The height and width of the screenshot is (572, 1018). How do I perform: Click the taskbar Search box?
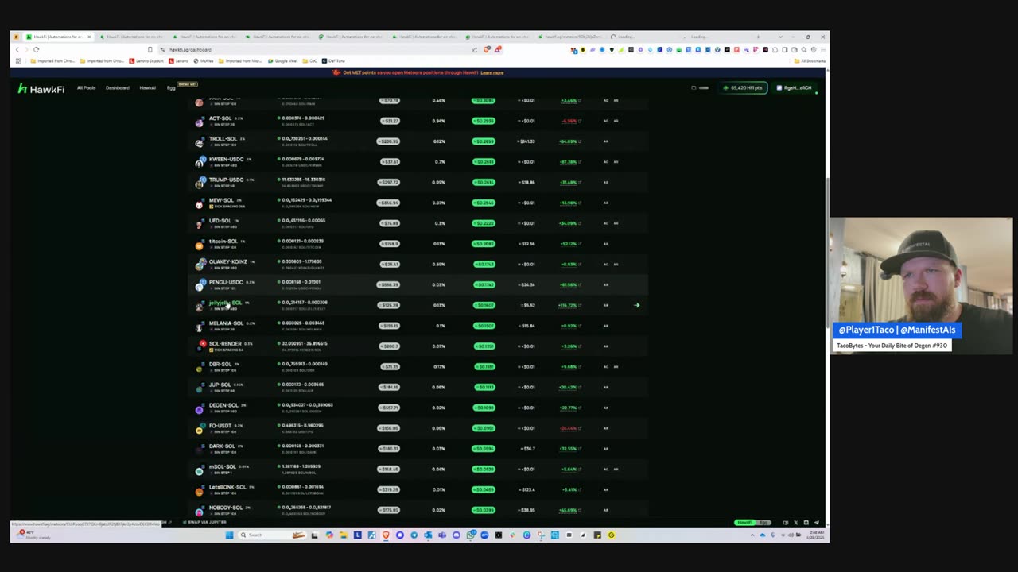[273, 535]
